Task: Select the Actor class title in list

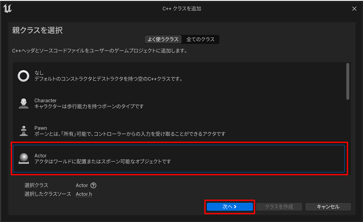Action: [41, 156]
